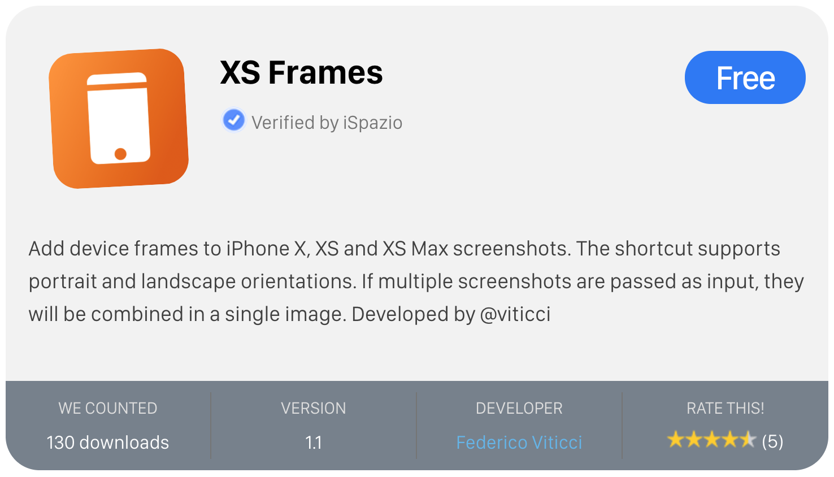
Task: Rate the shortcut five stars
Action: click(748, 440)
